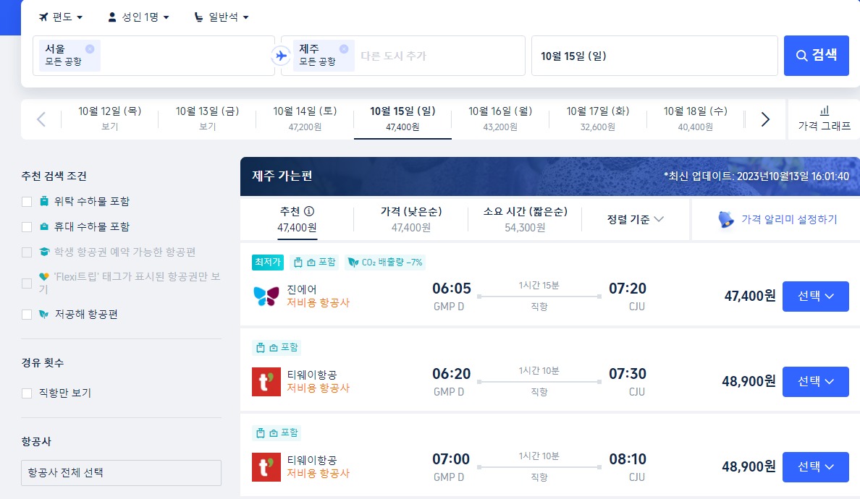Click the blue 검색 search button
The height and width of the screenshot is (499, 860).
tap(816, 56)
